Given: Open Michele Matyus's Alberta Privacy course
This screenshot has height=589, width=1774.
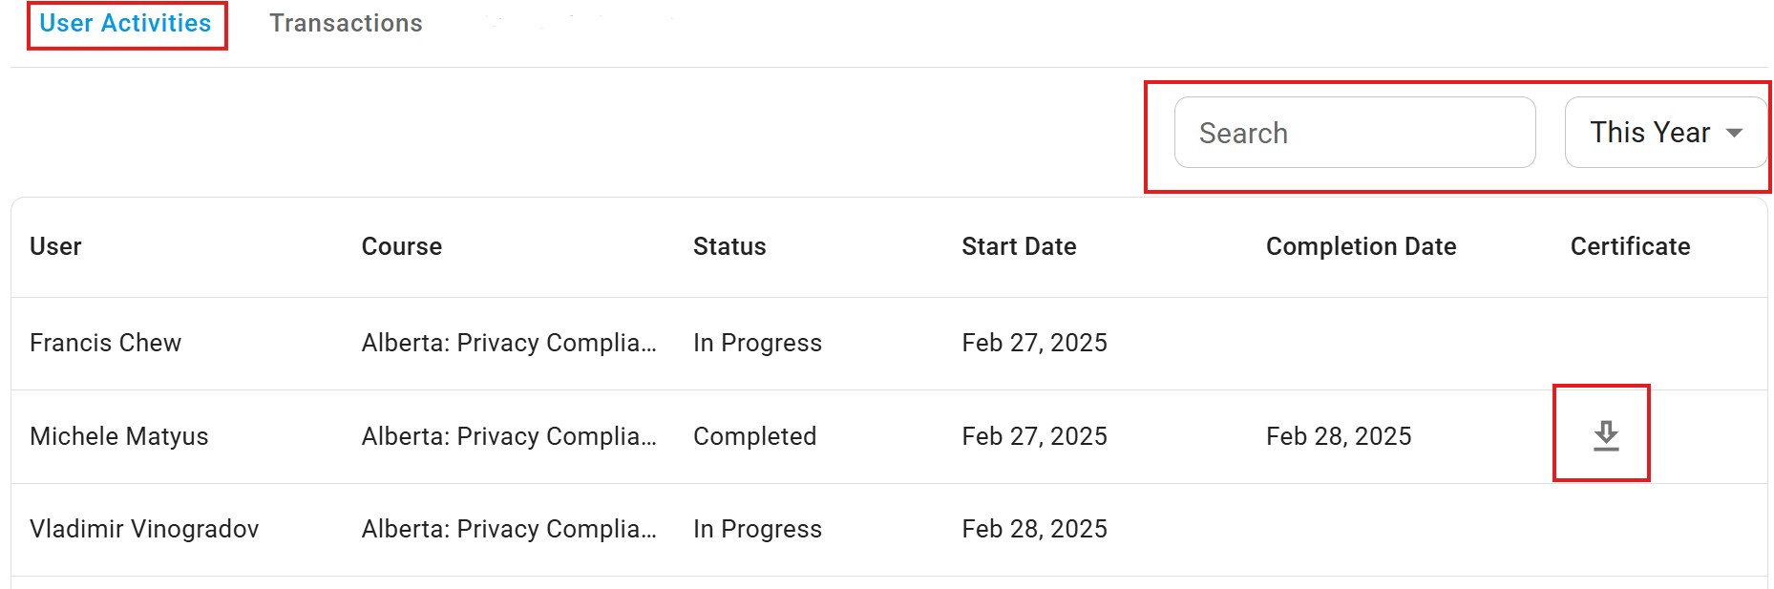Looking at the screenshot, I should click(509, 436).
